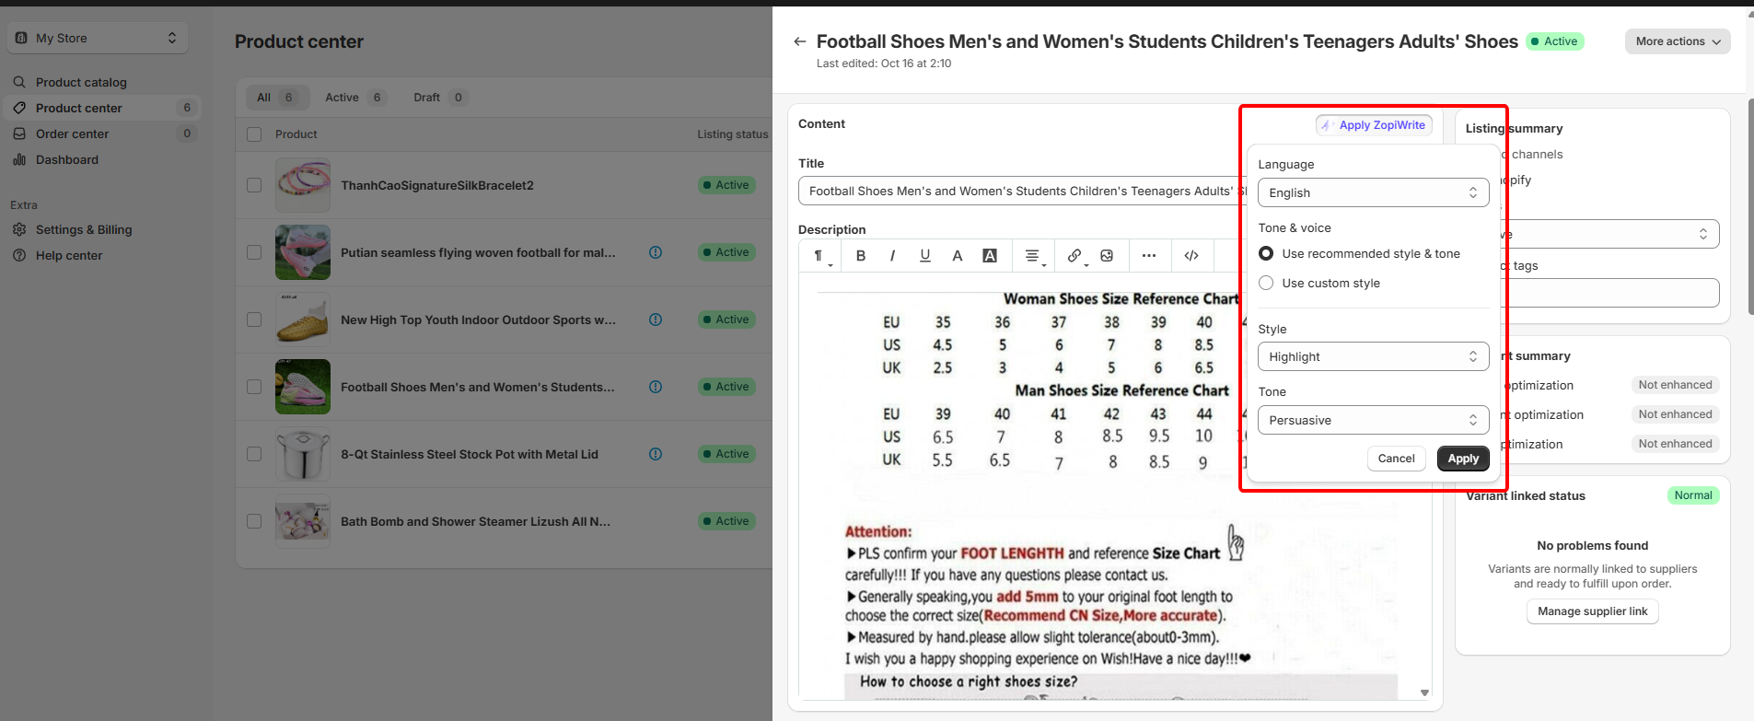Click the back arrow beside product title

799,41
